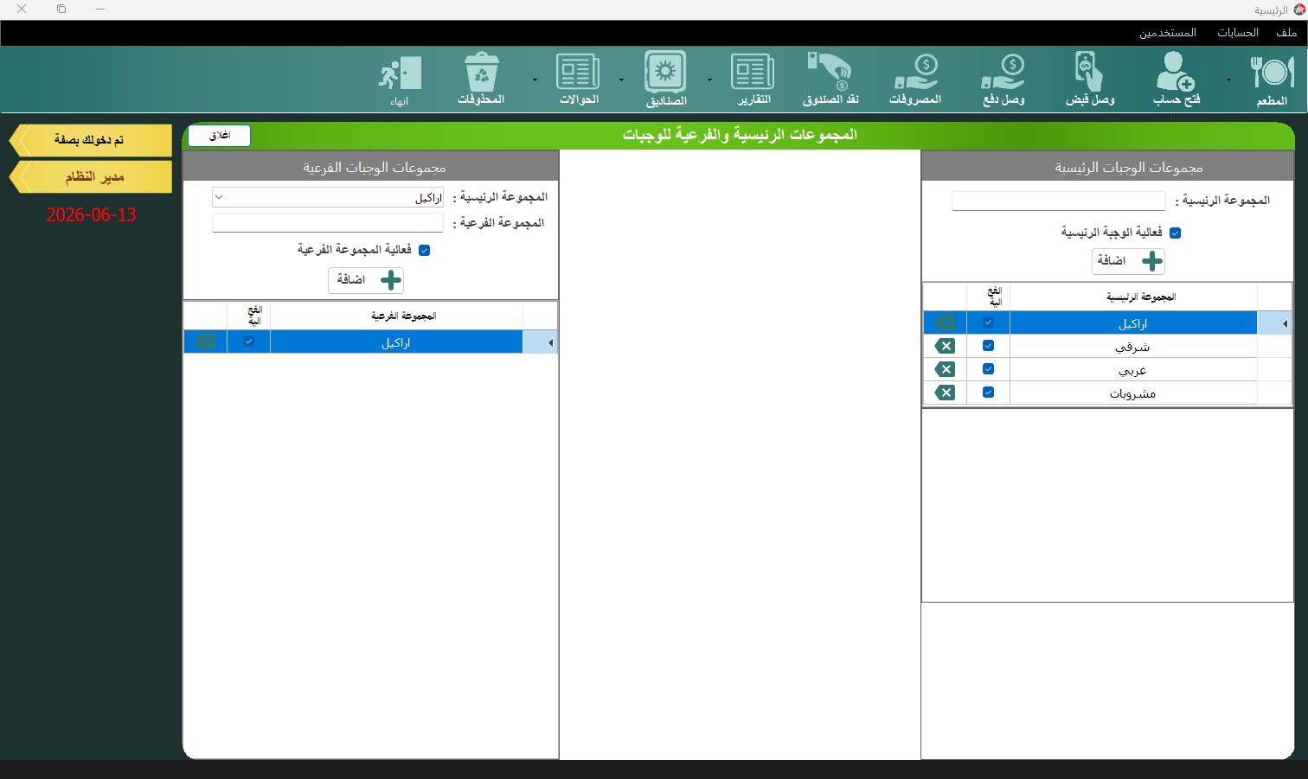Open the الحوالات transfers icon
Viewport: 1308px width, 779px height.
click(x=579, y=80)
